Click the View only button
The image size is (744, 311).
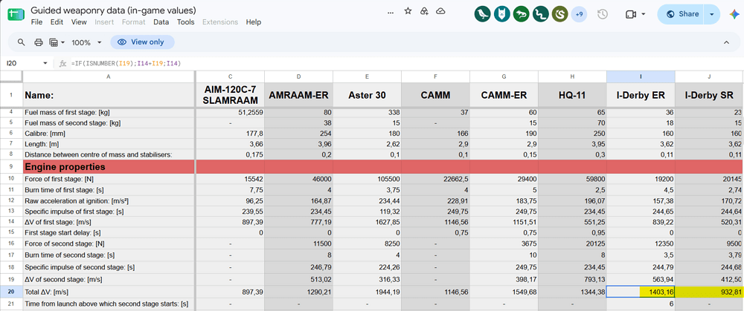tap(142, 42)
